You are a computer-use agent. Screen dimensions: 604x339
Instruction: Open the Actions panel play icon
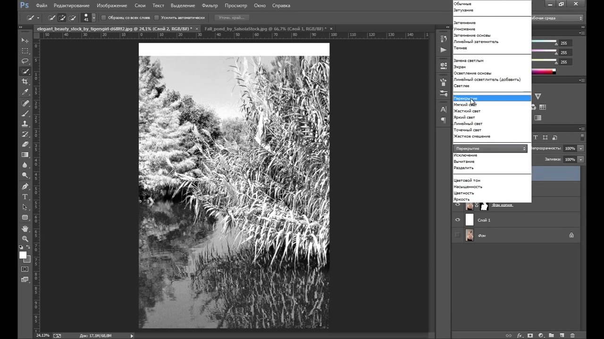pos(443,50)
